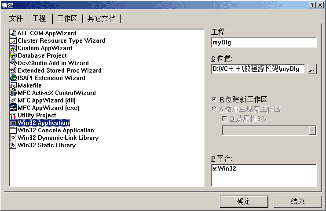This screenshot has width=326, height=211.
Task: Select the Win32 Console Application text
Action: pos(56,131)
